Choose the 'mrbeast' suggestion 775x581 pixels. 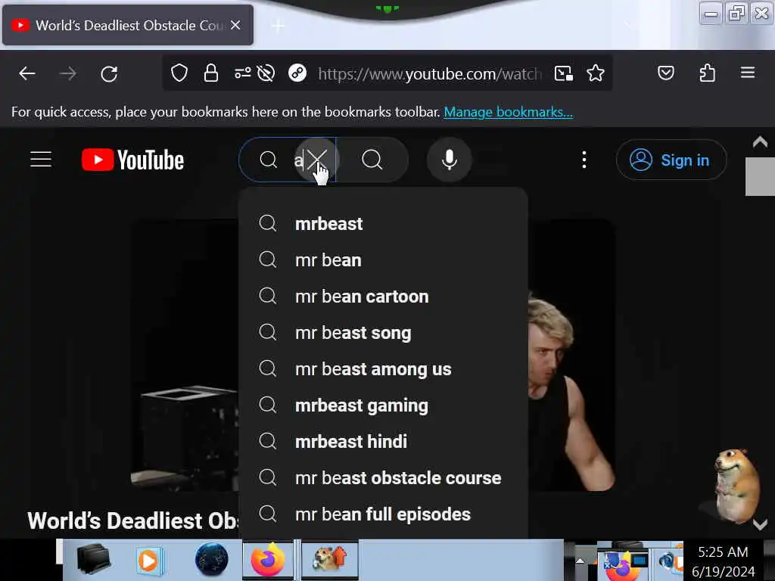coord(382,224)
